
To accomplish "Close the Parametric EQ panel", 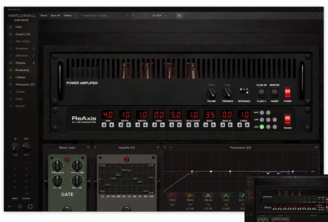I will pos(316,147).
